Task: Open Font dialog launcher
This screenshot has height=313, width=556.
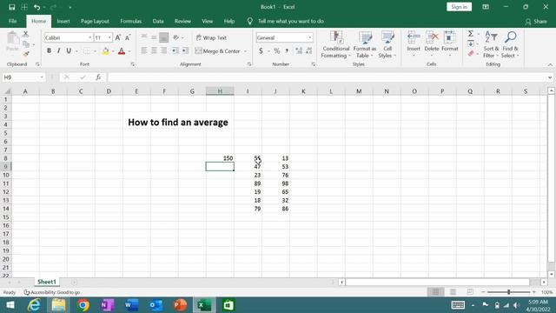Action: click(x=133, y=64)
